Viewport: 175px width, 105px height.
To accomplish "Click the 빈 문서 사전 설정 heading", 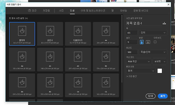I will (x=18, y=18).
